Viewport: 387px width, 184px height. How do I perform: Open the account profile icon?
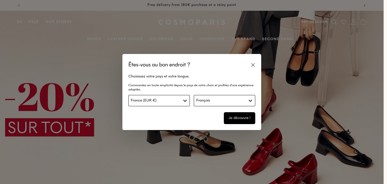353,22
